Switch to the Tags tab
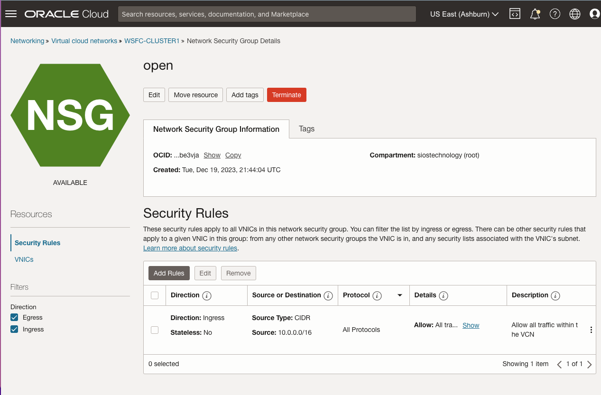The height and width of the screenshot is (395, 601). pos(306,129)
